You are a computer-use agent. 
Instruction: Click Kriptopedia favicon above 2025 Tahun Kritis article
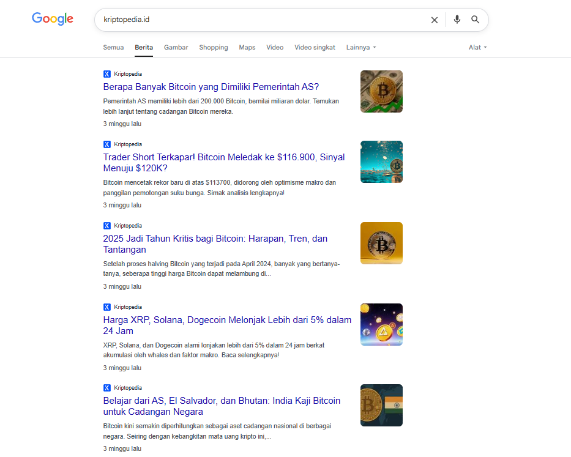click(x=107, y=226)
